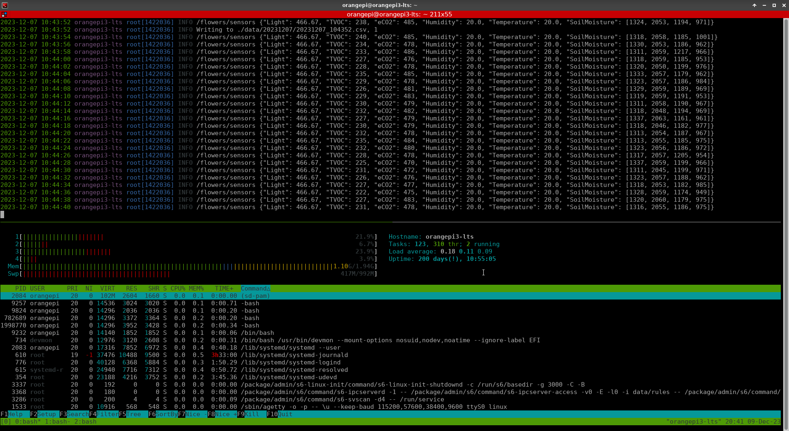Click the Uptime 200 days text

click(x=442, y=259)
